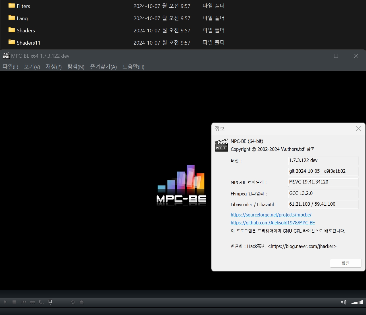Click the MPC-BE 컴파일러 label

tap(249, 182)
